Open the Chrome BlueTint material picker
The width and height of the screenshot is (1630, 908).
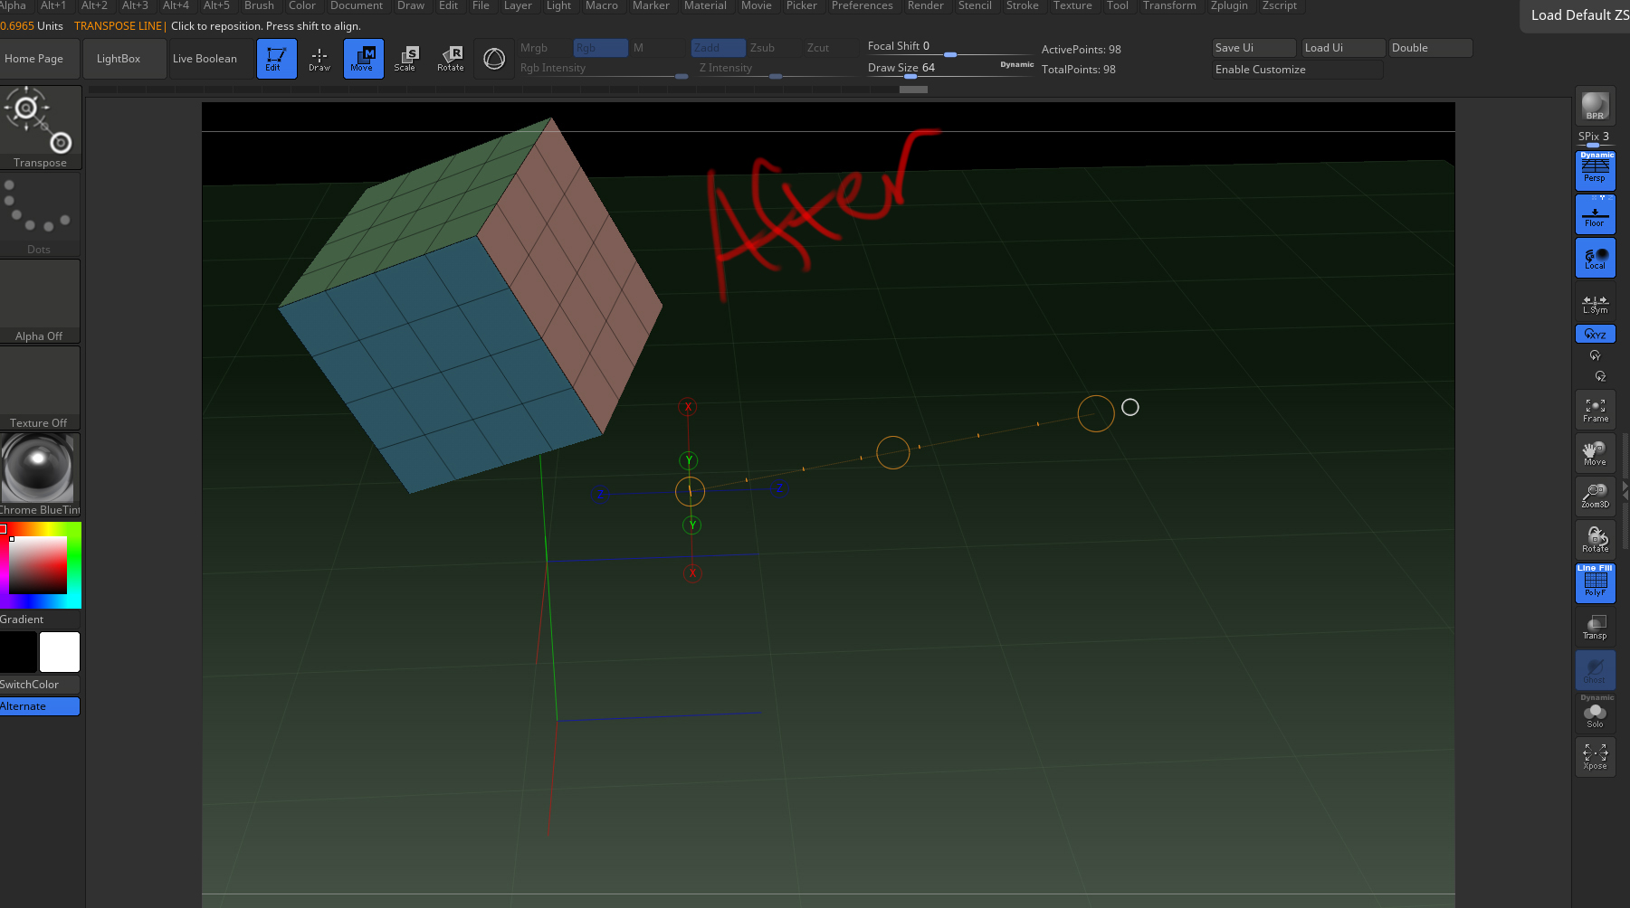40,475
